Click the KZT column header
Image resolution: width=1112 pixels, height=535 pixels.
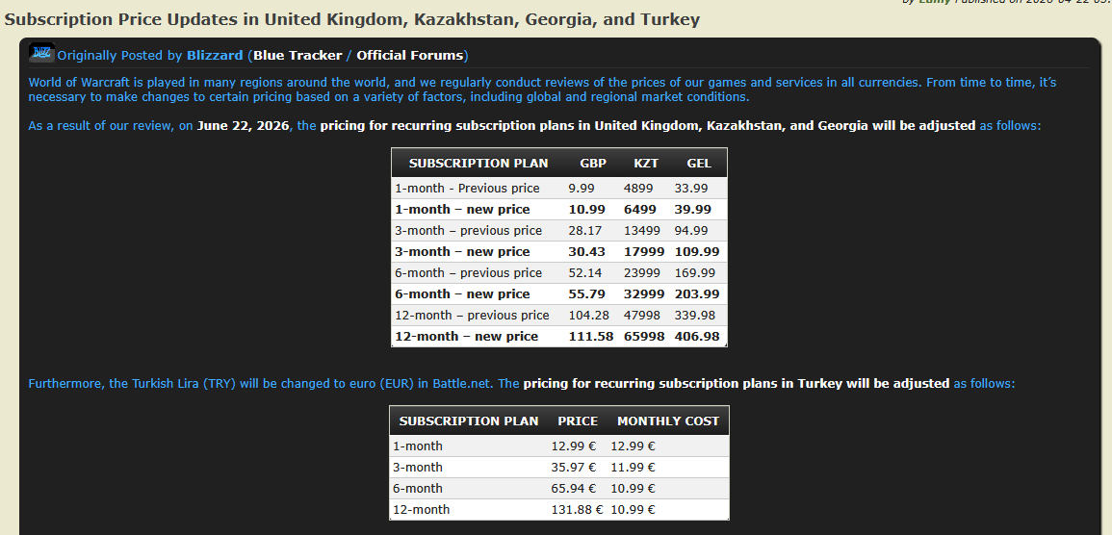646,163
